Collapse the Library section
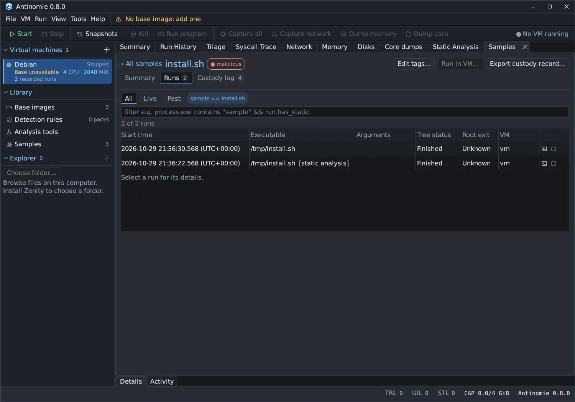This screenshot has height=402, width=575. coord(6,92)
